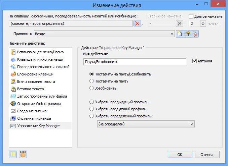
Task: Click the hotkey field (кликните, чтобы определить)
Action: [71, 23]
